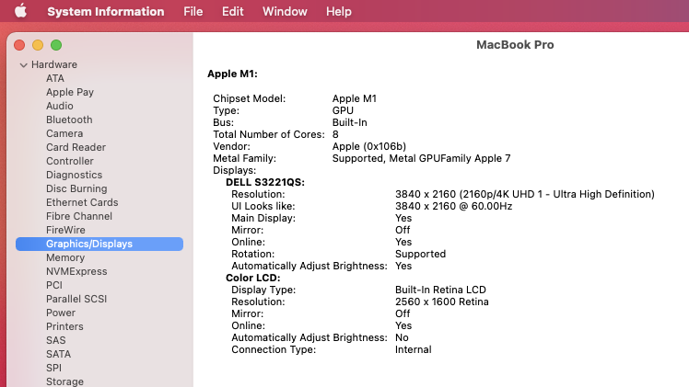Select Card Reader in the sidebar
Screen dimensions: 689x387
(76, 147)
